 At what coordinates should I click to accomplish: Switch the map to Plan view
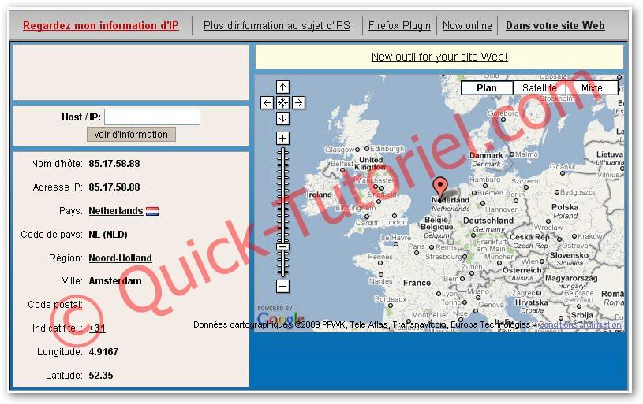point(487,88)
